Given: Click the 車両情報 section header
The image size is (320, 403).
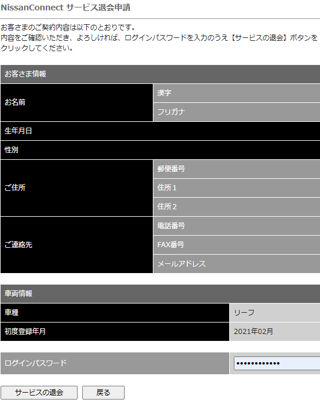Looking at the screenshot, I should coord(160,294).
